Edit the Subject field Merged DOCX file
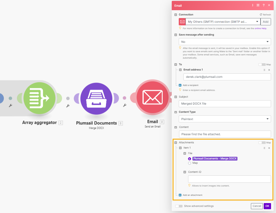The image size is (276, 213). coord(225,104)
